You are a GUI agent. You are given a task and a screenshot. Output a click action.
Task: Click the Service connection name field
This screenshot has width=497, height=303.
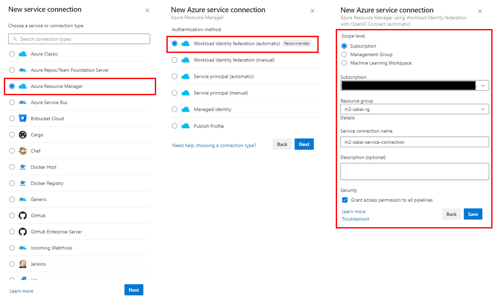click(x=415, y=142)
